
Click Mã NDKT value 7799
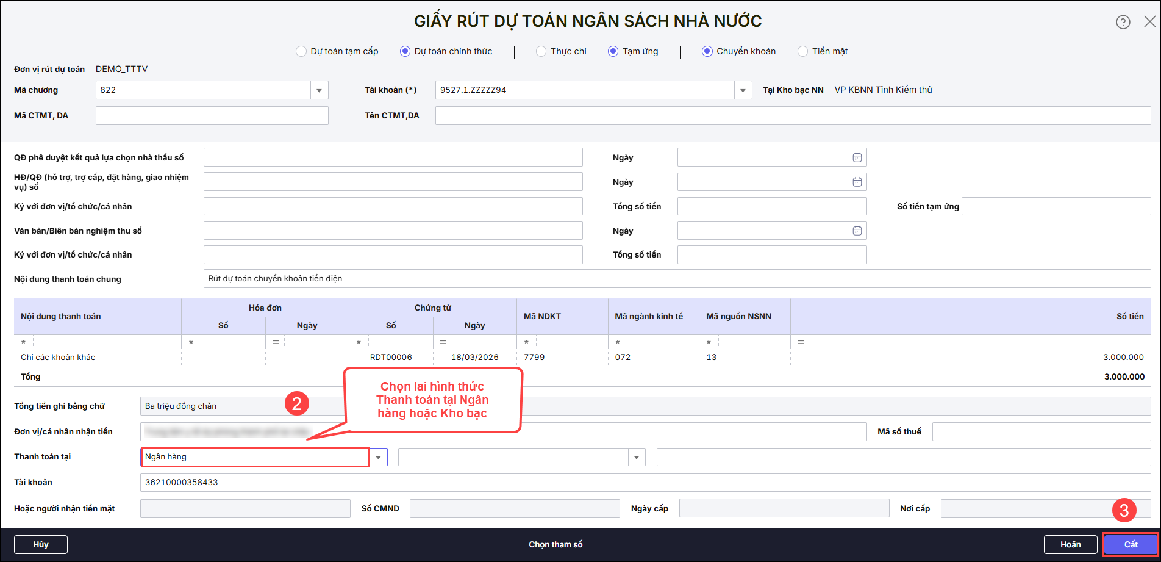(562, 358)
